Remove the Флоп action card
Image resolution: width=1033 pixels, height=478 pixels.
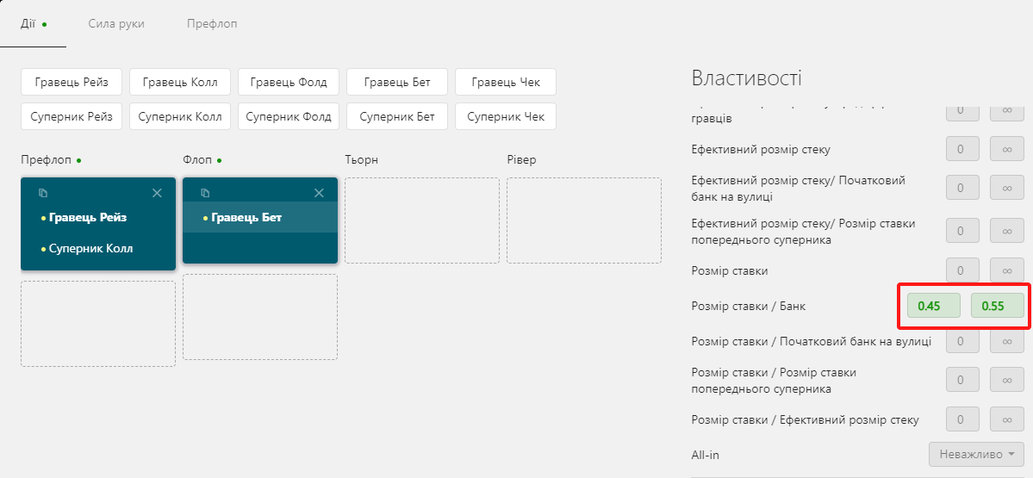(x=319, y=193)
